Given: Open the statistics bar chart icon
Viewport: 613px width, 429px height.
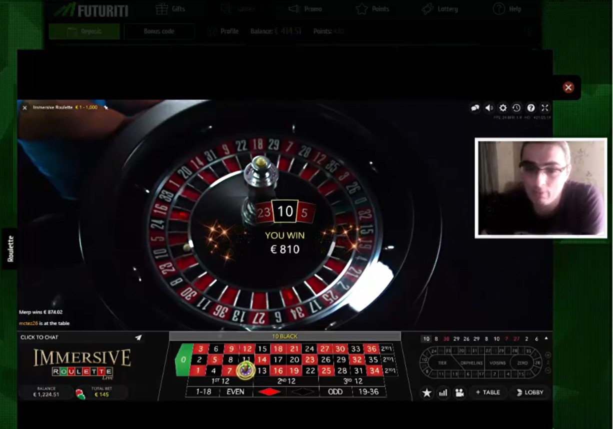Looking at the screenshot, I should [443, 393].
